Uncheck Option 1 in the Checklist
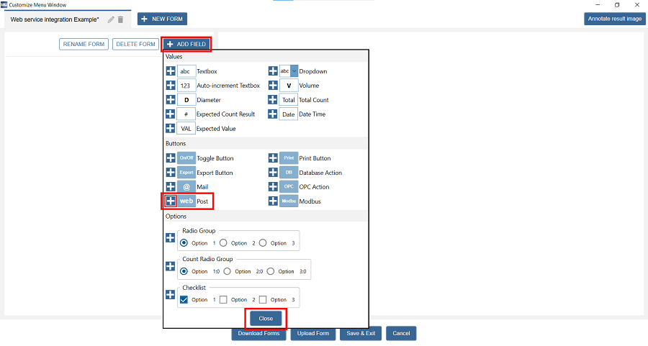Viewport: 648px width, 346px height. click(x=184, y=299)
